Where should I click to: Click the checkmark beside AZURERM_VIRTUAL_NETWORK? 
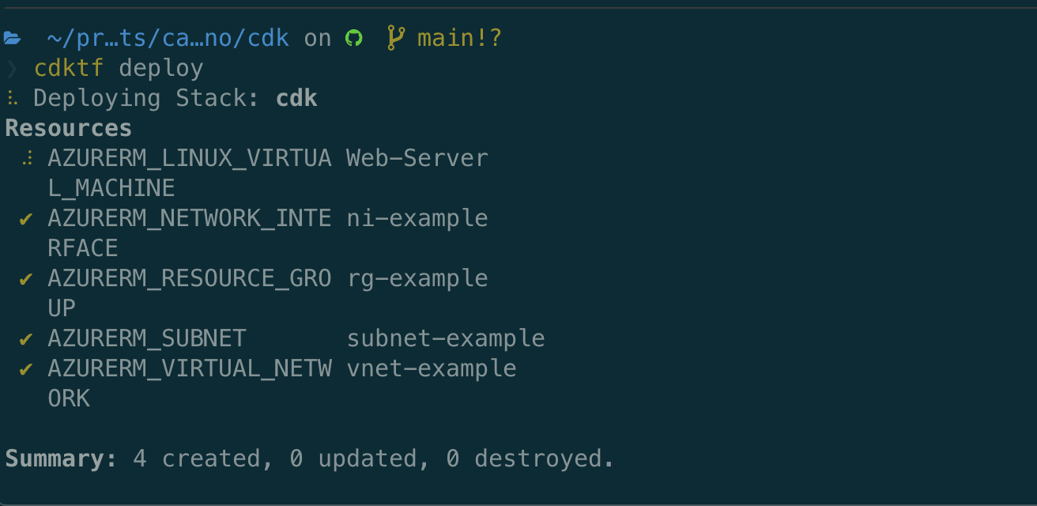(x=26, y=368)
